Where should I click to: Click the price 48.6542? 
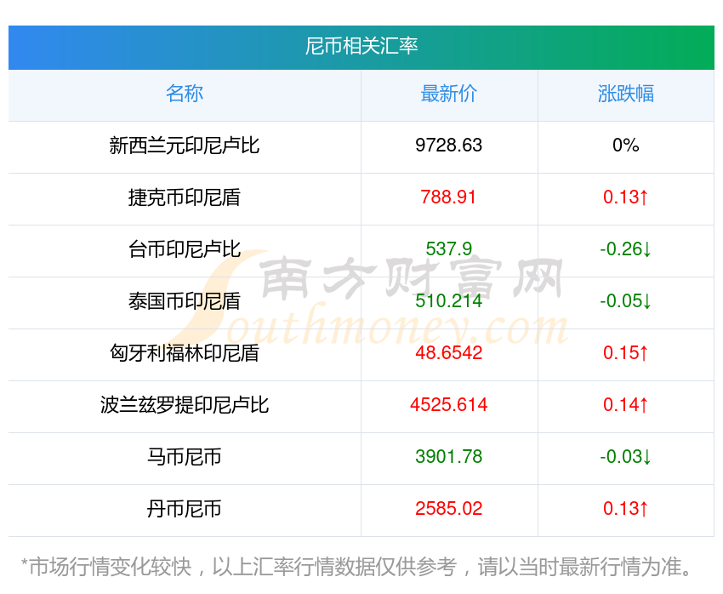448,353
